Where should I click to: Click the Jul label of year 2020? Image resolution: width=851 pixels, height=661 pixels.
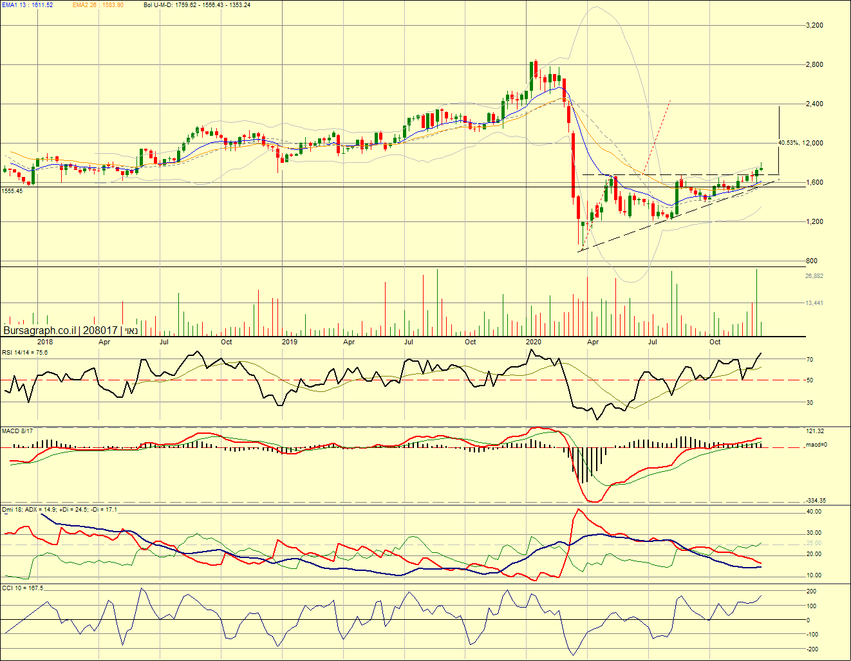(653, 342)
